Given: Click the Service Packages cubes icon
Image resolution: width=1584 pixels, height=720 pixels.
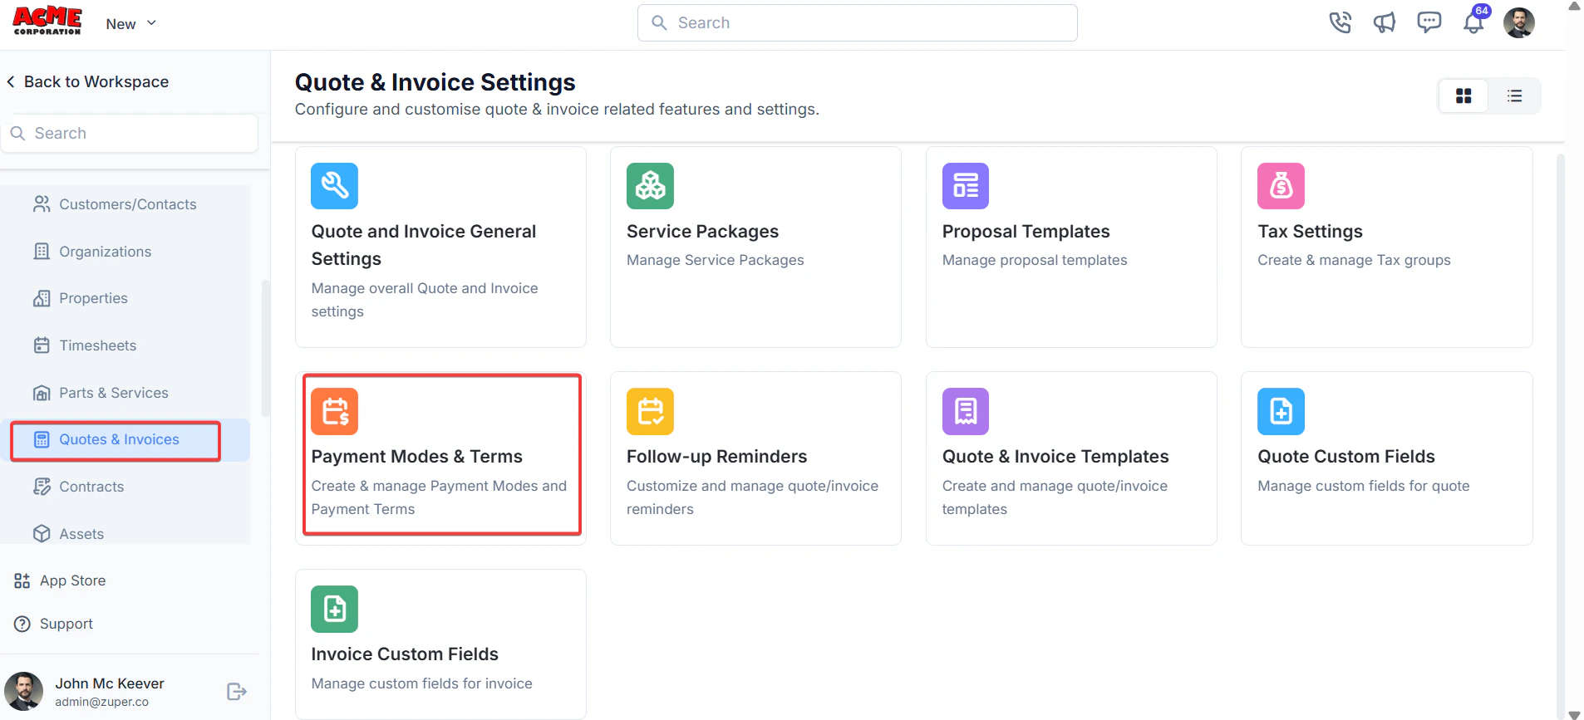Looking at the screenshot, I should 650,186.
